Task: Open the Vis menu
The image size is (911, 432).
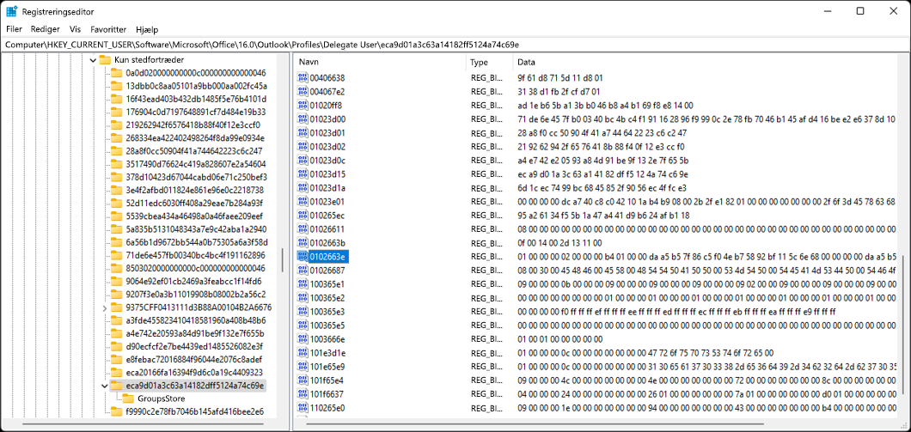Action: [75, 29]
